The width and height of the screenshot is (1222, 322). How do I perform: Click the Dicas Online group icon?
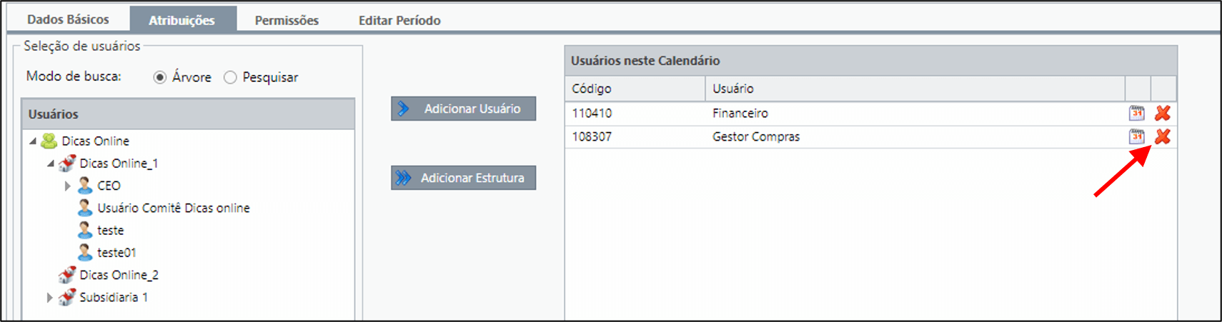coord(49,141)
